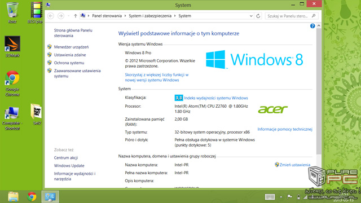Click Skorzystaj z większej liczby funkcji link
Screen dimensions: 361x203
[x=157, y=77]
